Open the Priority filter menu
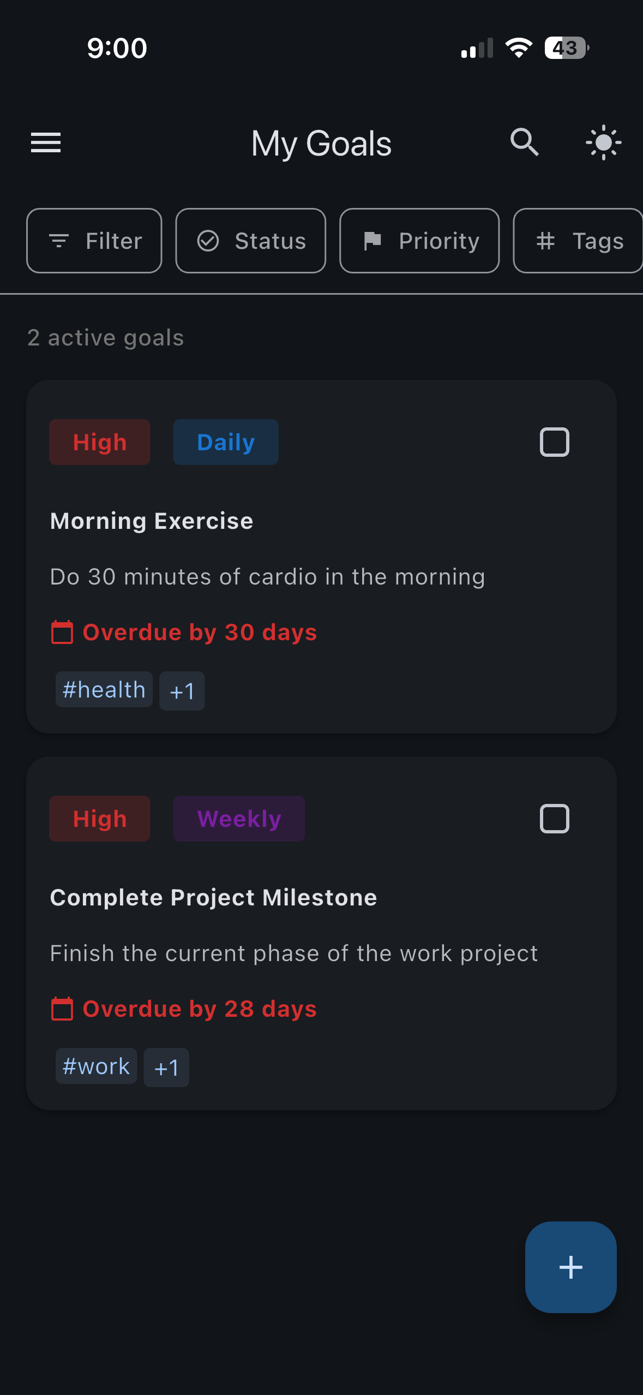The height and width of the screenshot is (1395, 643). (x=419, y=241)
